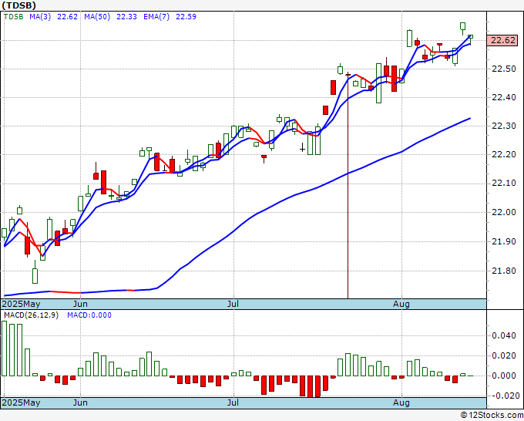Screen dimensions: 524x421
Task: Select the EMA(7) legend label
Action: tap(156, 17)
